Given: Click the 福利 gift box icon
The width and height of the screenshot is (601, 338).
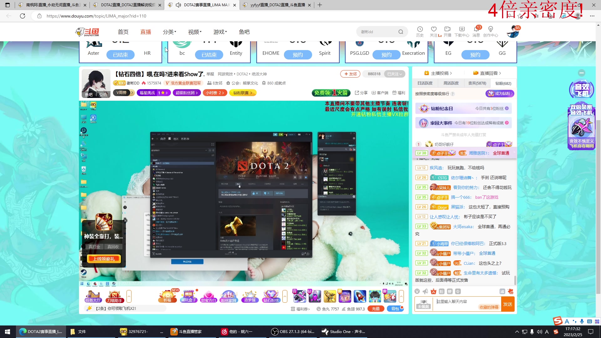Looking at the screenshot, I should [x=399, y=93].
